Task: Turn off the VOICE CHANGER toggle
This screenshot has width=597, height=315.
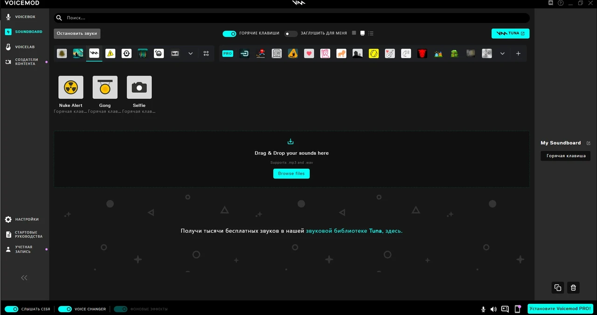Action: (65, 309)
